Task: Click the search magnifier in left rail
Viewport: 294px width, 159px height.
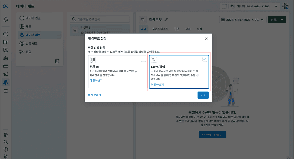Action: point(6,142)
